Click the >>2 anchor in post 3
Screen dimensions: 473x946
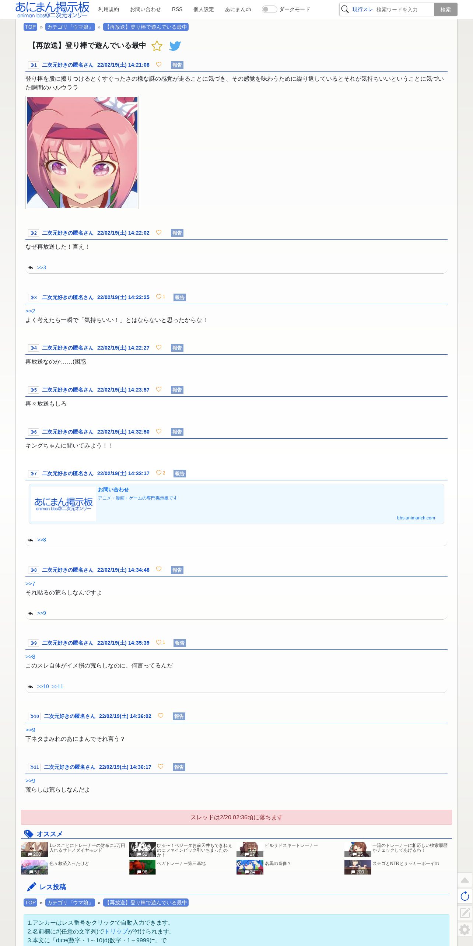pyautogui.click(x=30, y=311)
